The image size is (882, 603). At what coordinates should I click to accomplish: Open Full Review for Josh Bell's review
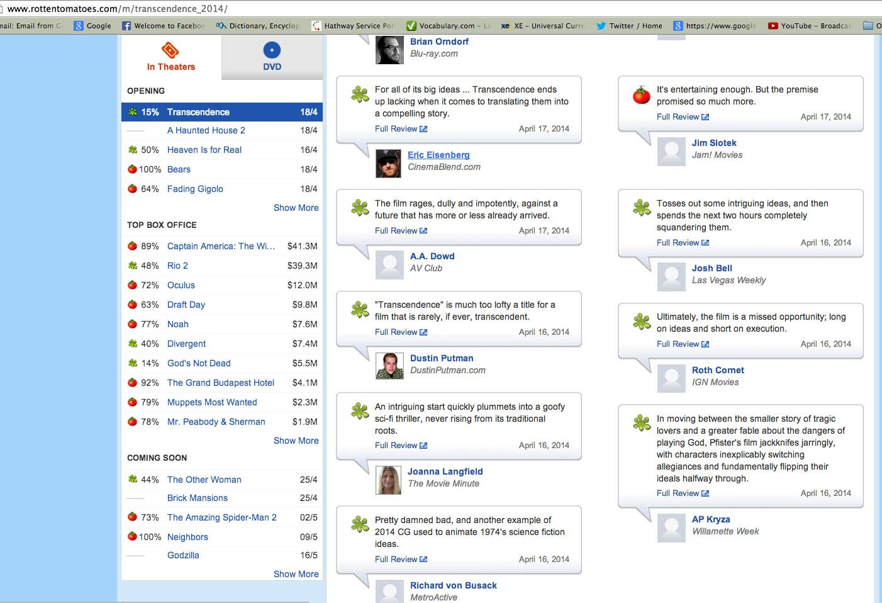[x=683, y=243]
